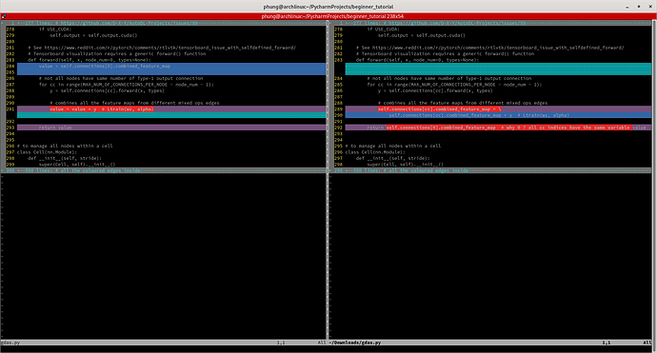657x353 pixels.
Task: Click the blue 'value = self.connections[0]' line 284
Action: point(171,67)
